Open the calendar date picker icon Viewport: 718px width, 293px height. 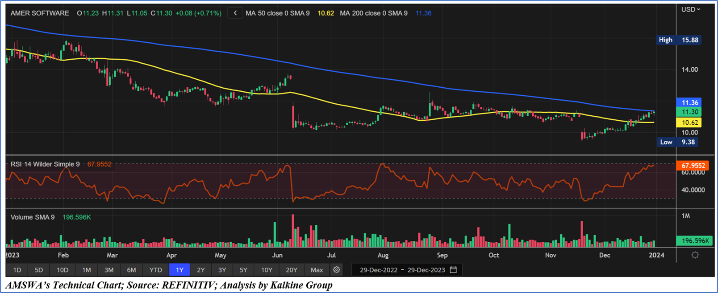(454, 270)
